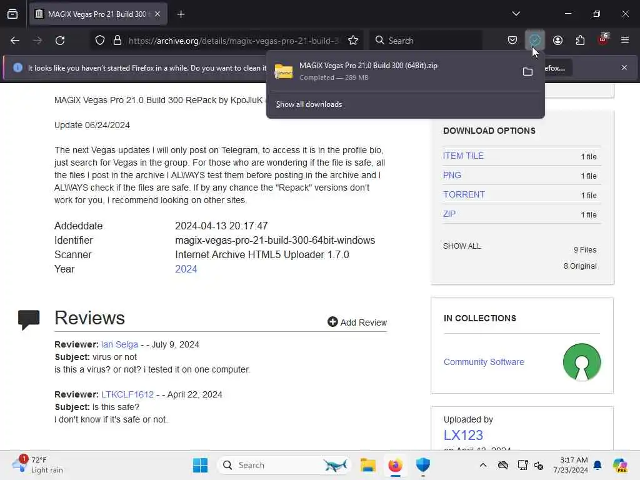The width and height of the screenshot is (640, 480).
Task: Go forward one page
Action: [x=37, y=41]
